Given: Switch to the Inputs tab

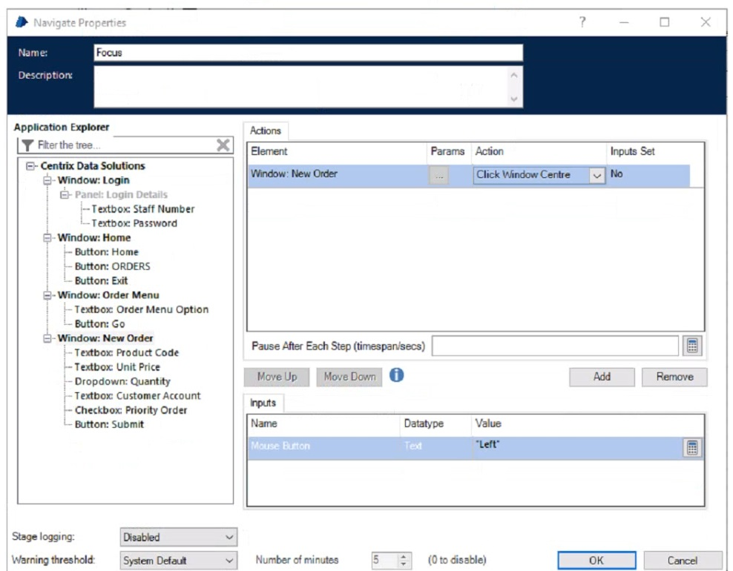Looking at the screenshot, I should point(263,403).
